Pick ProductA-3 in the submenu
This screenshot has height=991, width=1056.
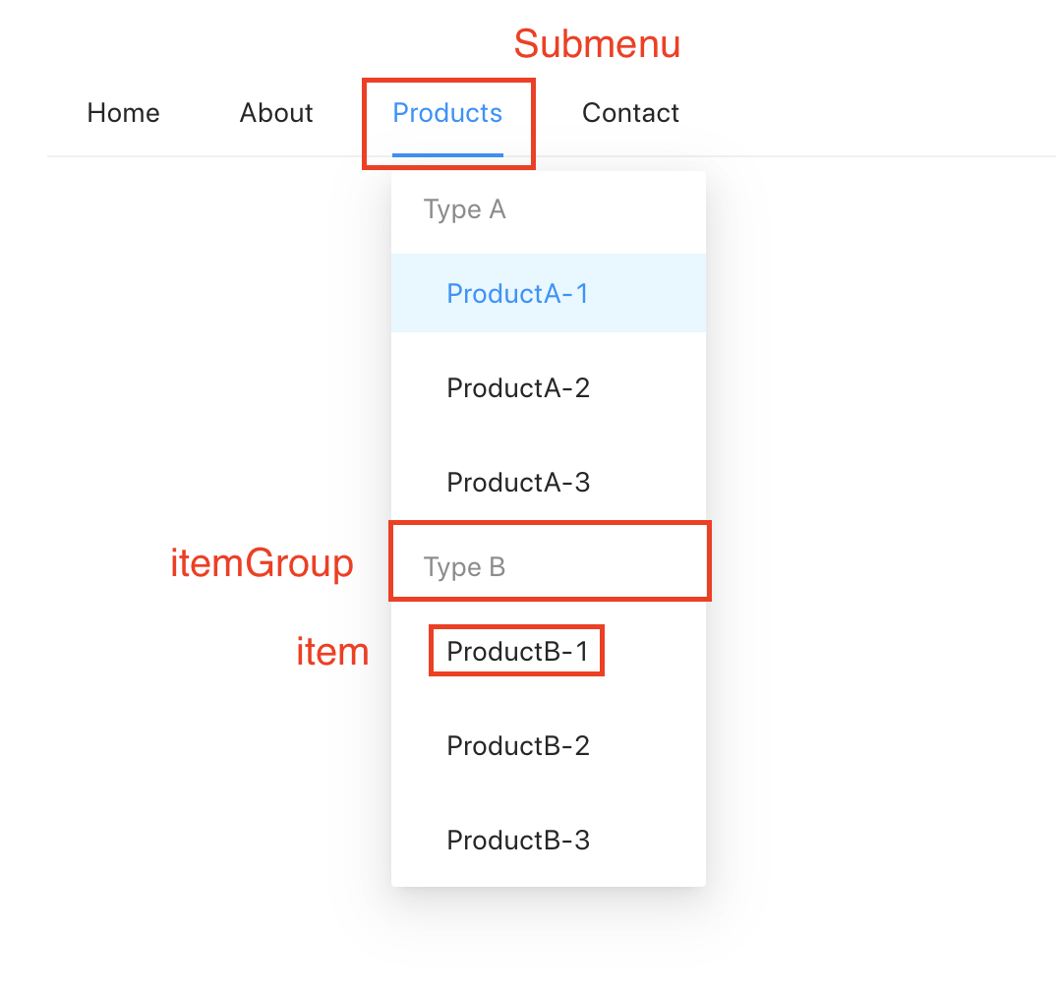(x=518, y=482)
